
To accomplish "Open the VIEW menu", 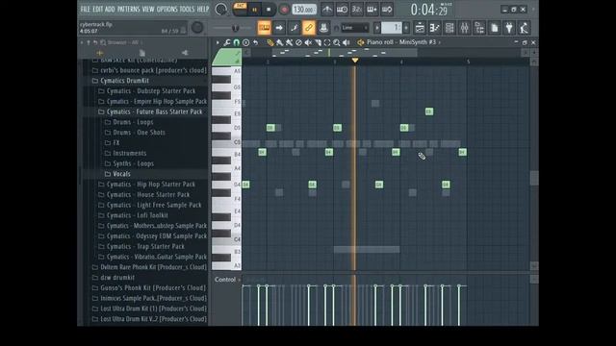I will [147, 9].
